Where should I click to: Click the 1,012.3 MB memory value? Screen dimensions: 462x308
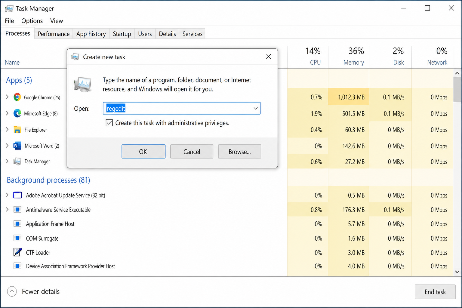pyautogui.click(x=351, y=97)
